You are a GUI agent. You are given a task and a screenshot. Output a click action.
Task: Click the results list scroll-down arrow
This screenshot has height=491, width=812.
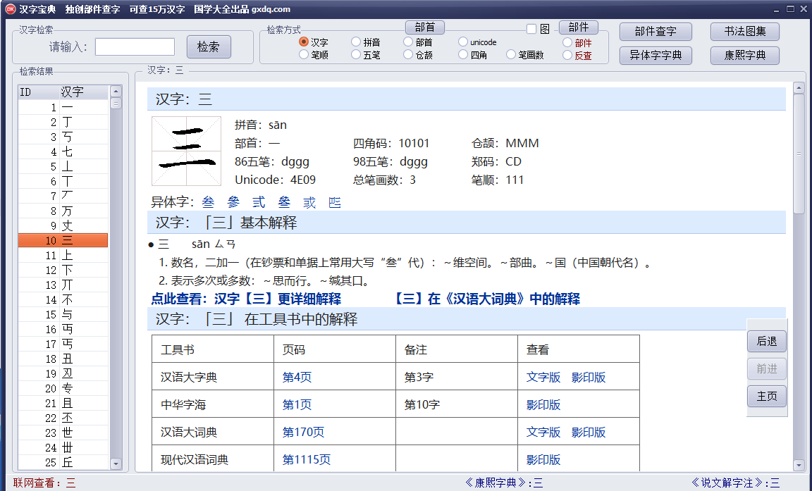[x=116, y=464]
